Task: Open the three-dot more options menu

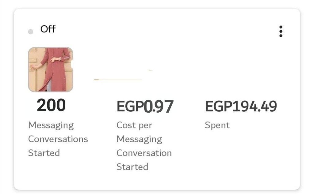Action: [281, 32]
